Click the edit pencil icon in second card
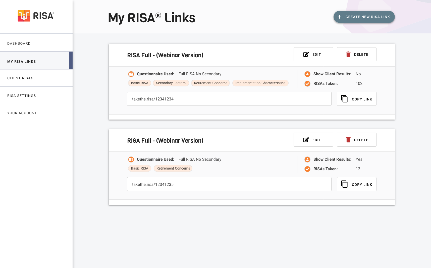Image resolution: width=431 pixels, height=268 pixels. (306, 140)
